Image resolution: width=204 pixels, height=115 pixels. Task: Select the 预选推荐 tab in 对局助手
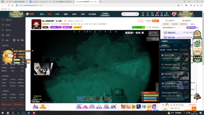tap(164, 45)
